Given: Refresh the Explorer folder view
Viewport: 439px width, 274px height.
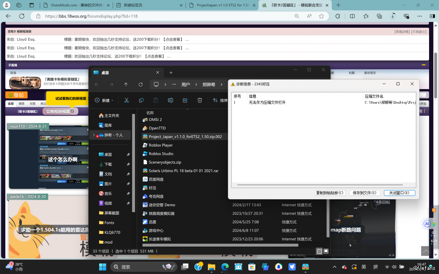Looking at the screenshot, I should click(140, 84).
